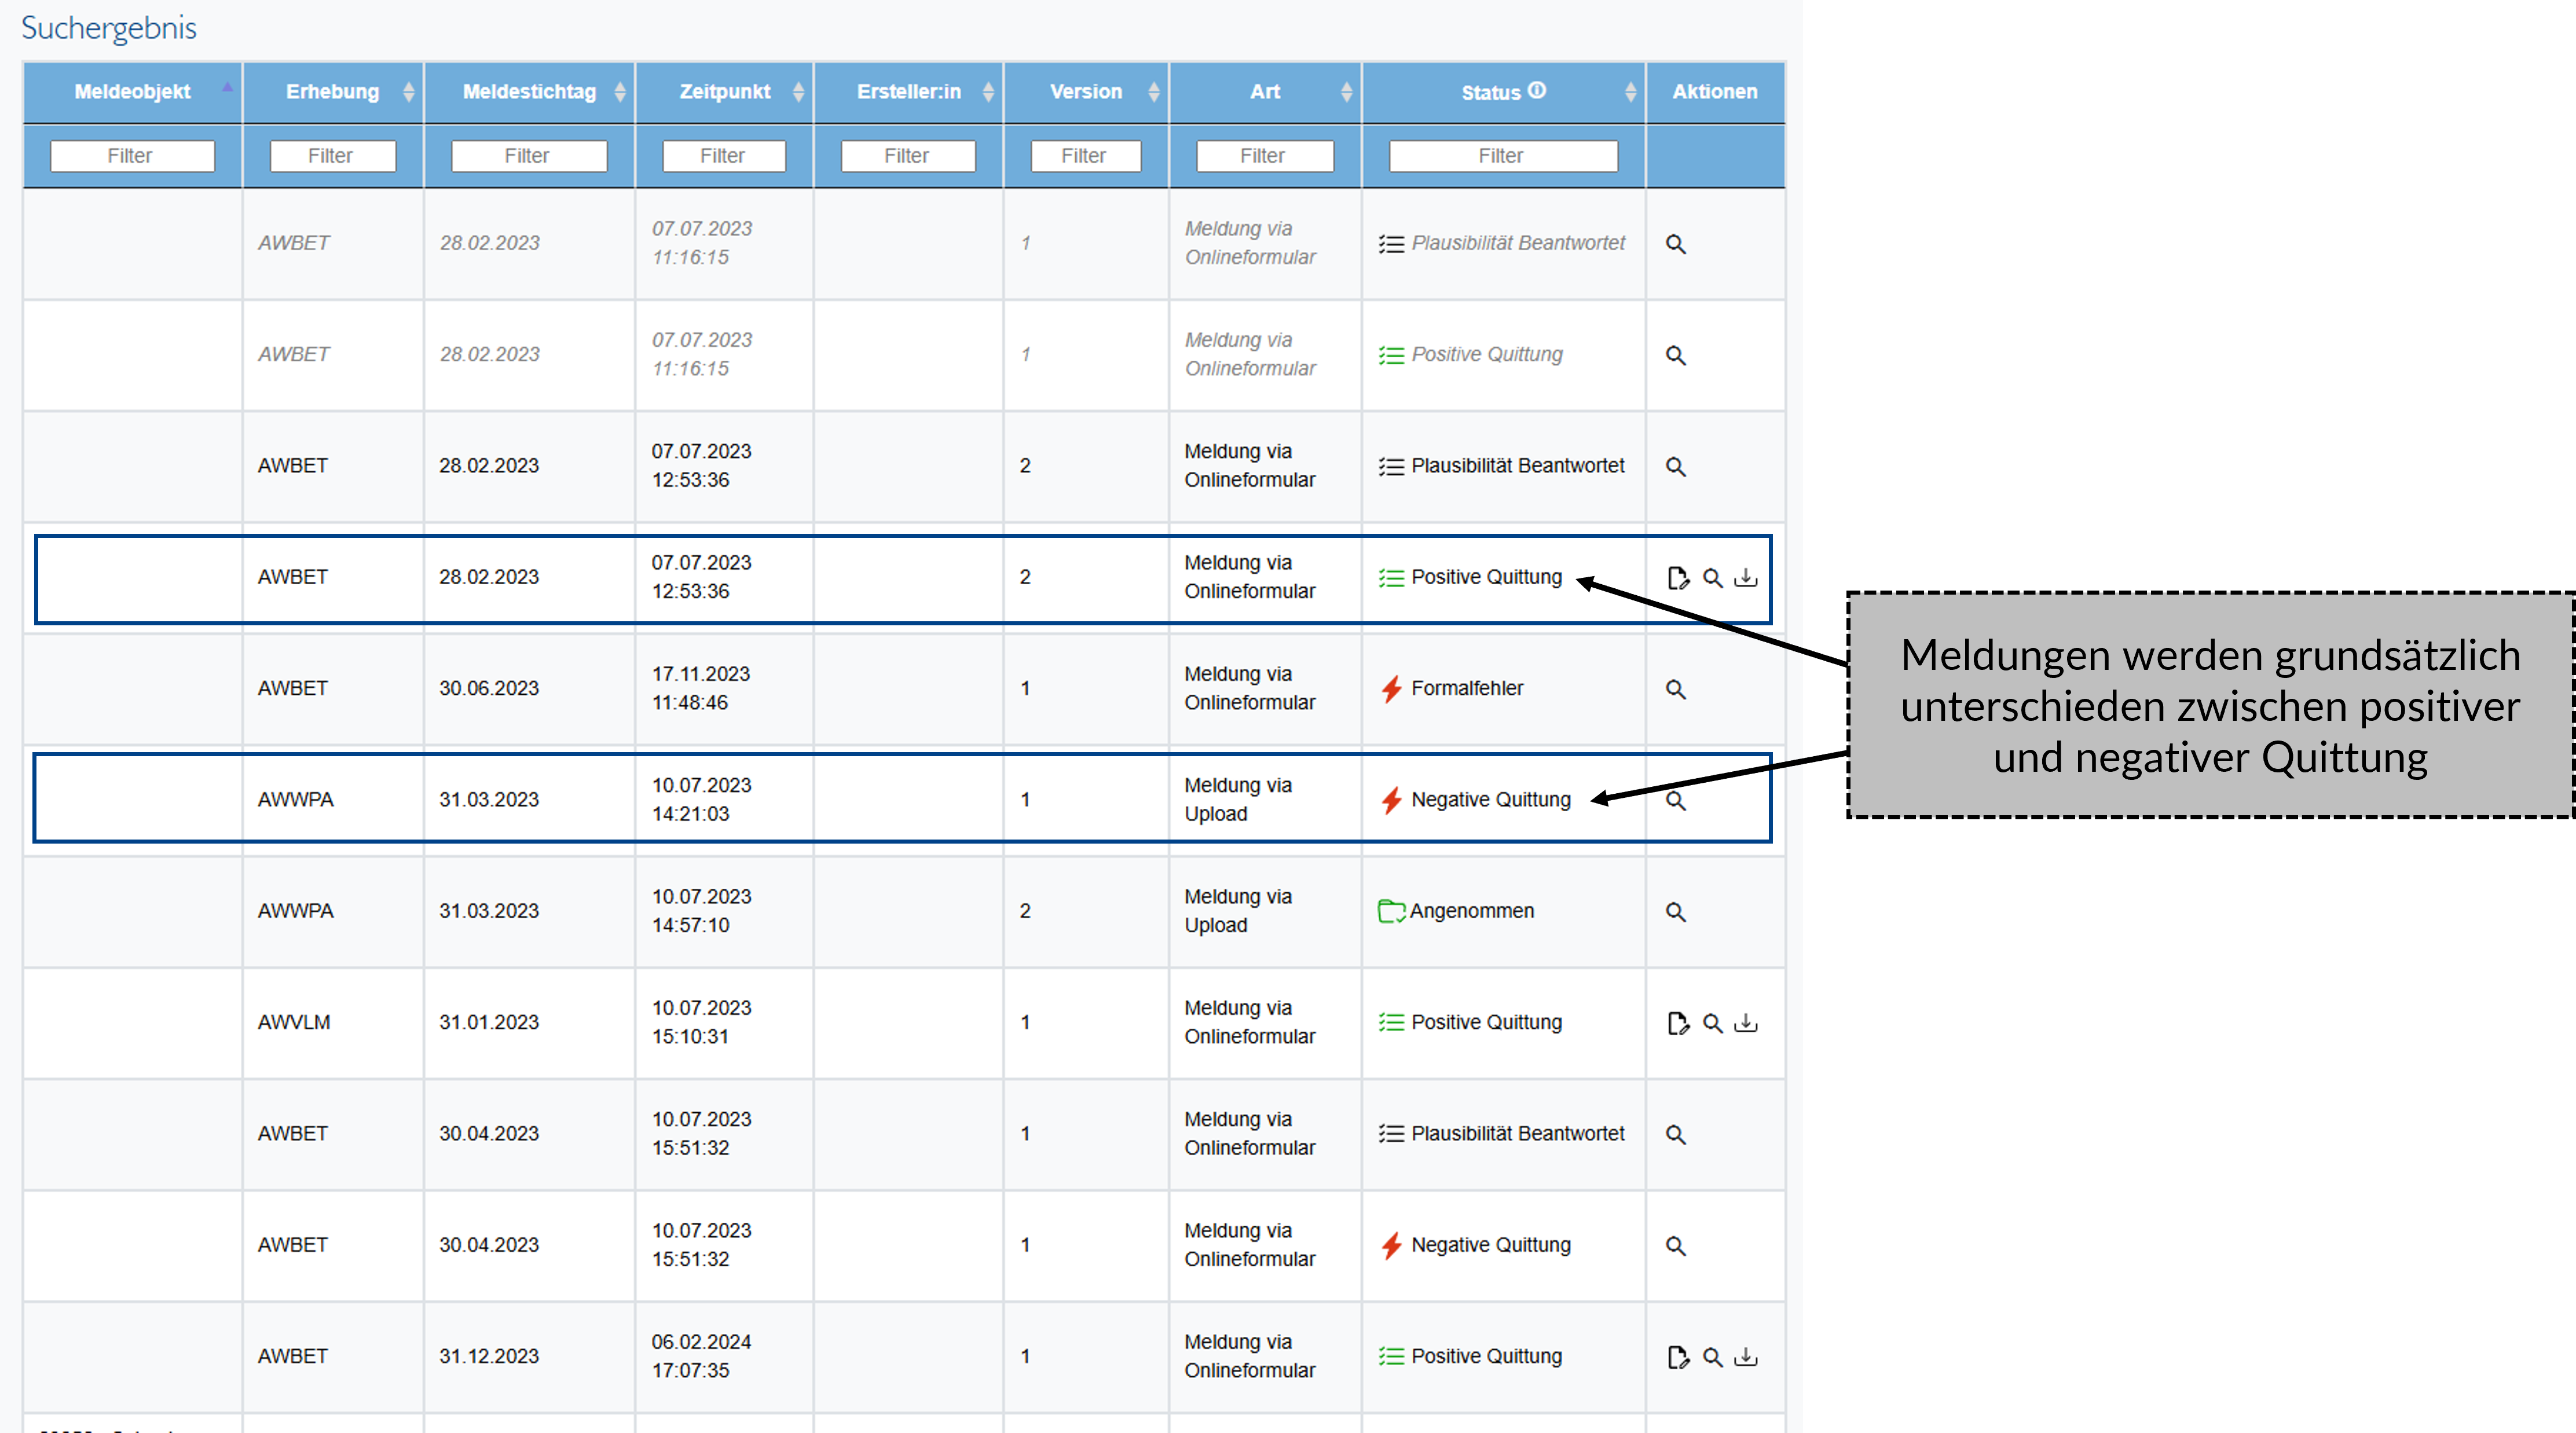Click Erhebung column filter field
The image size is (2576, 1433).
coord(332,156)
